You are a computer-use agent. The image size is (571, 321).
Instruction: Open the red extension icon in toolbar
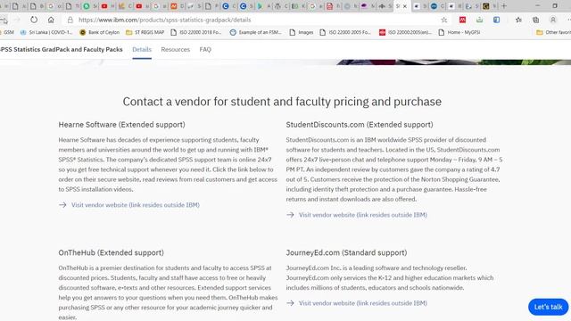pos(462,20)
